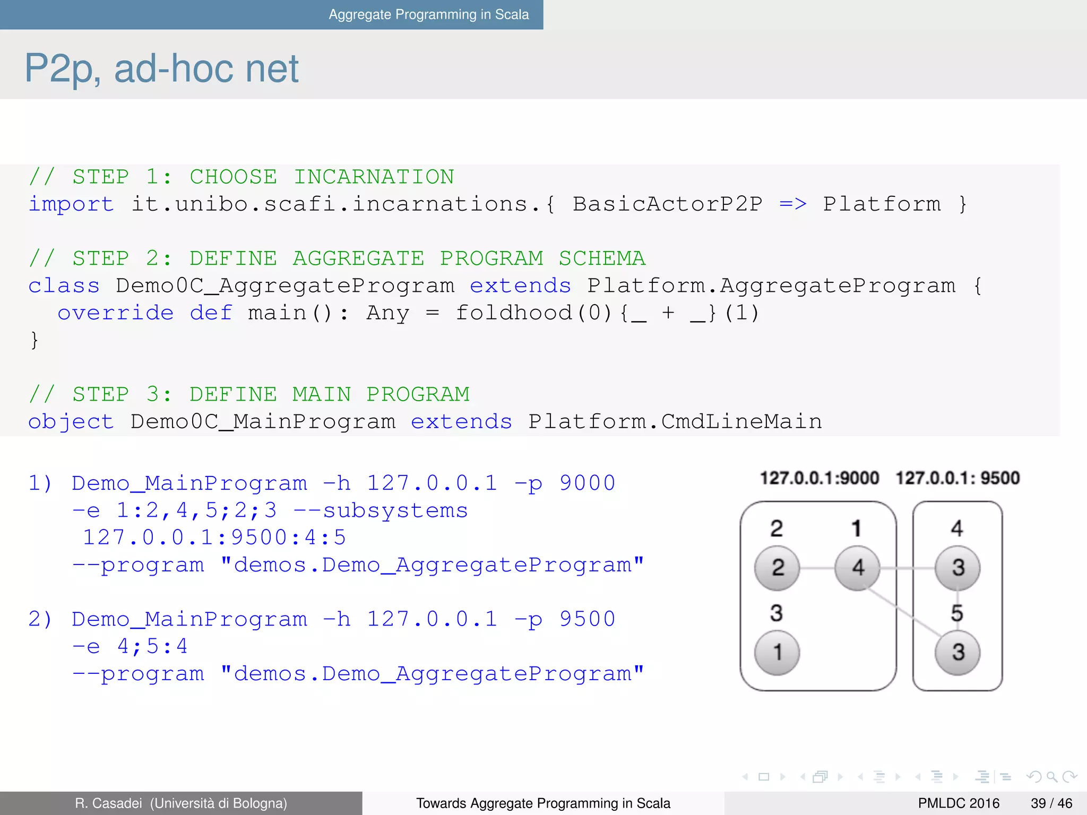Click the magnifier search icon
Image resolution: width=1087 pixels, height=815 pixels.
tap(1051, 777)
